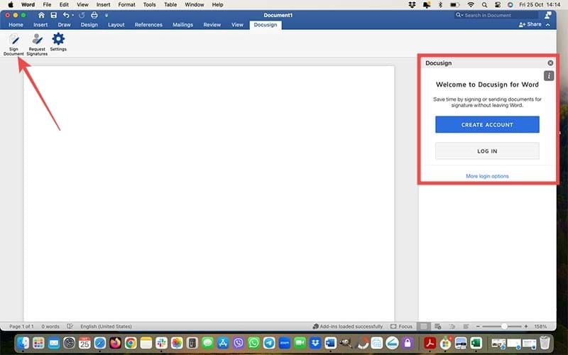The image size is (568, 355).
Task: Open Adobe Acrobat from the Dock
Action: [x=430, y=344]
